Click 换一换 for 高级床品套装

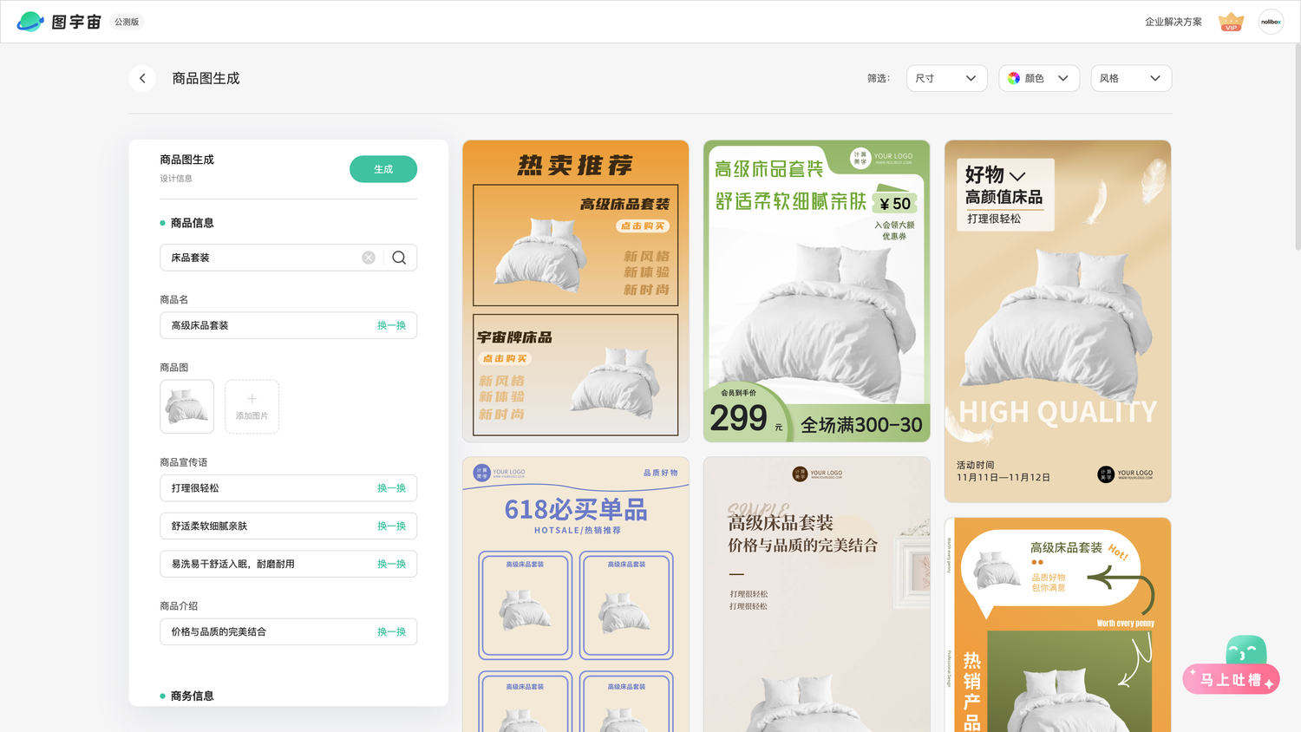[x=391, y=325]
